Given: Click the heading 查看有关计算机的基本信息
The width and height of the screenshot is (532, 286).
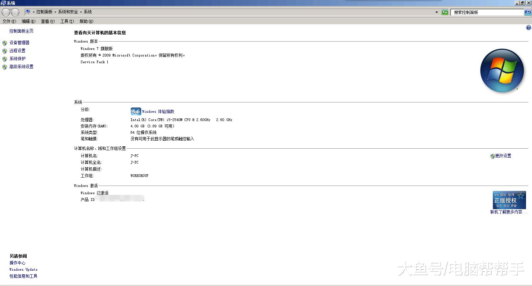Looking at the screenshot, I should coord(100,33).
